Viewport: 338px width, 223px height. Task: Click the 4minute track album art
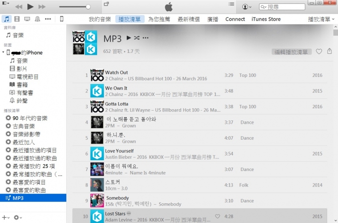point(97,169)
